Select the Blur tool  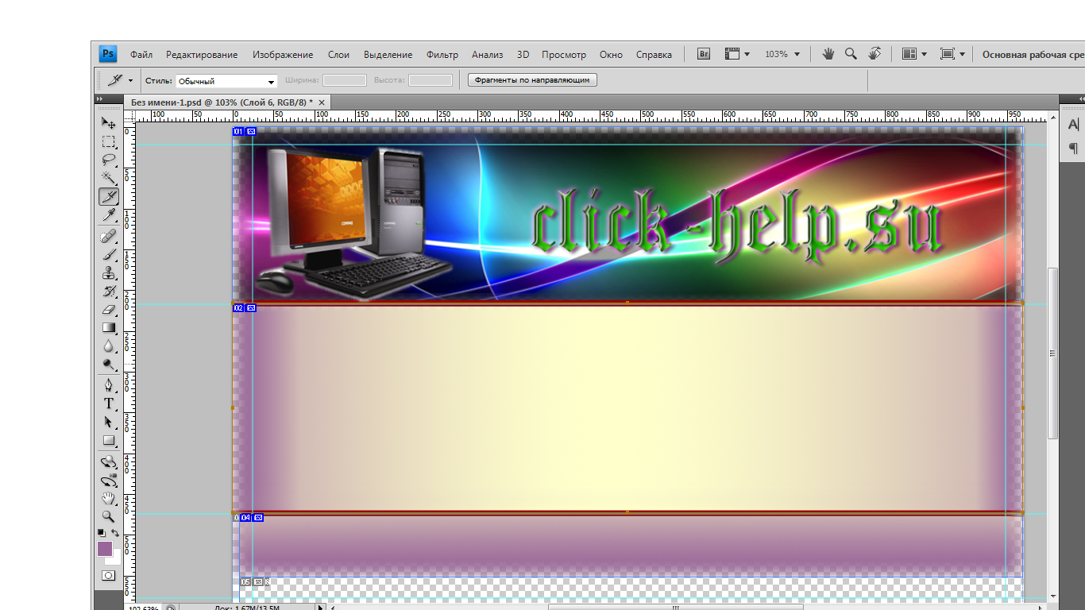point(108,346)
